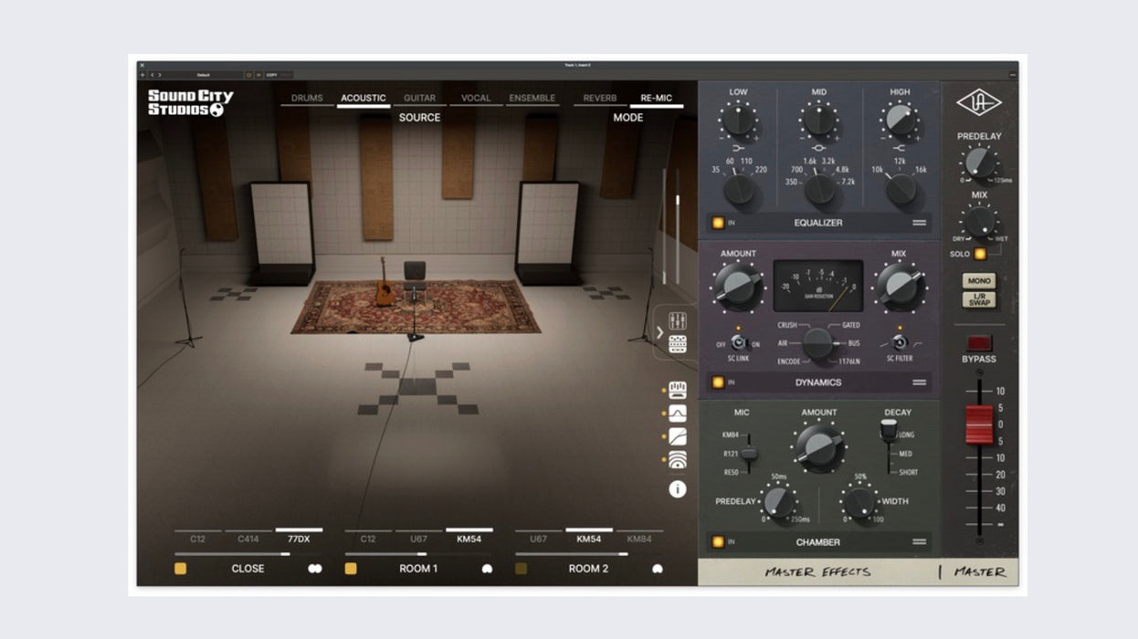Choose 77DX mic for CLOSE
This screenshot has height=639, width=1138.
coord(299,539)
